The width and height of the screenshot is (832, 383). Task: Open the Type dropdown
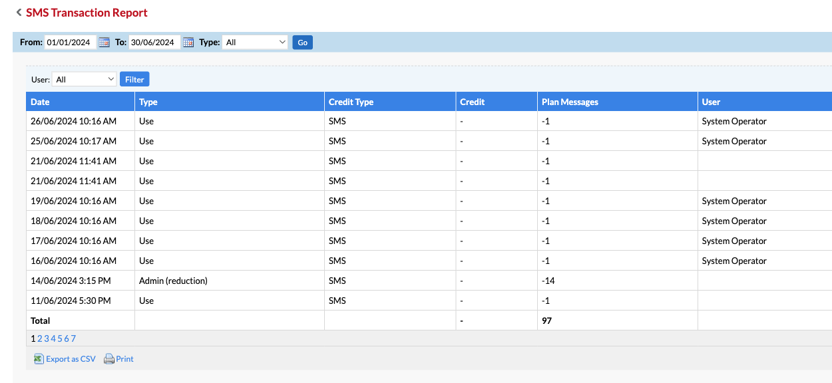255,41
